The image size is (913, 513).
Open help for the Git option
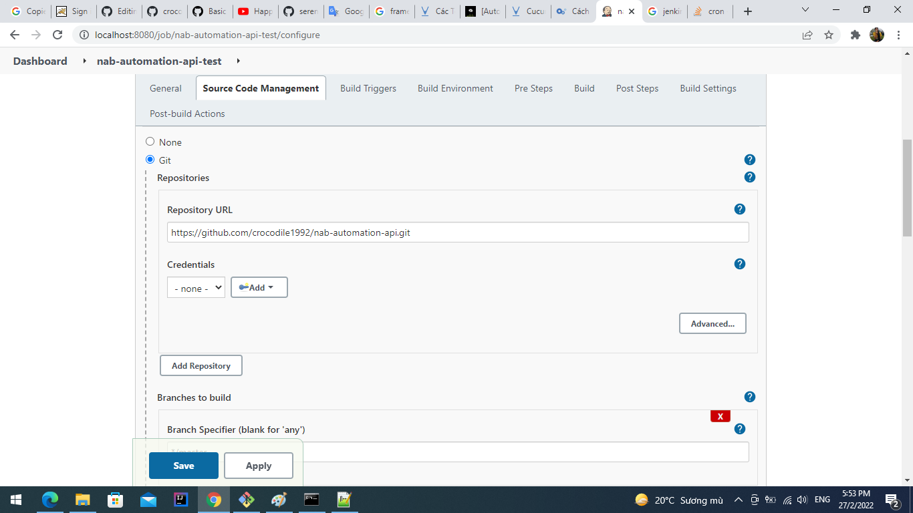point(750,160)
